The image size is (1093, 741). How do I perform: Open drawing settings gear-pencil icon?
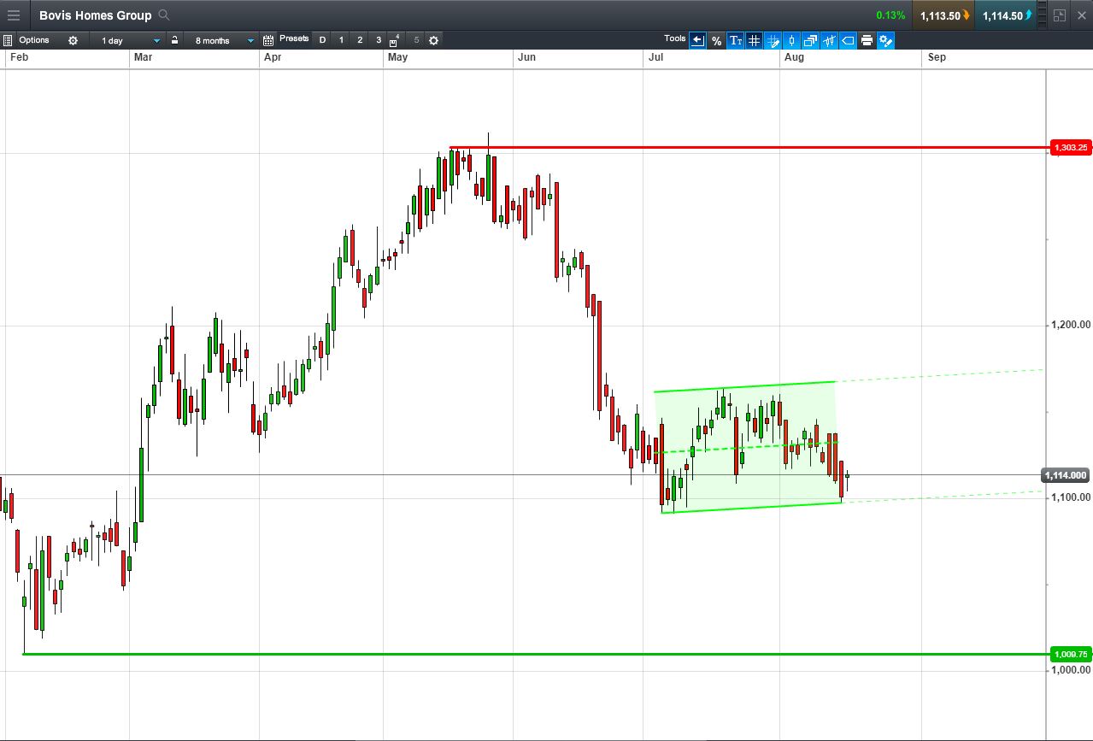click(x=885, y=40)
